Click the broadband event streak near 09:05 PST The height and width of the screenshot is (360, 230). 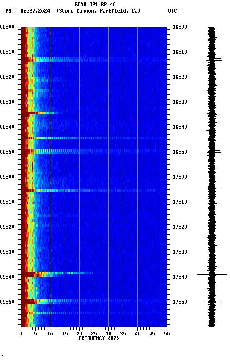(94, 190)
